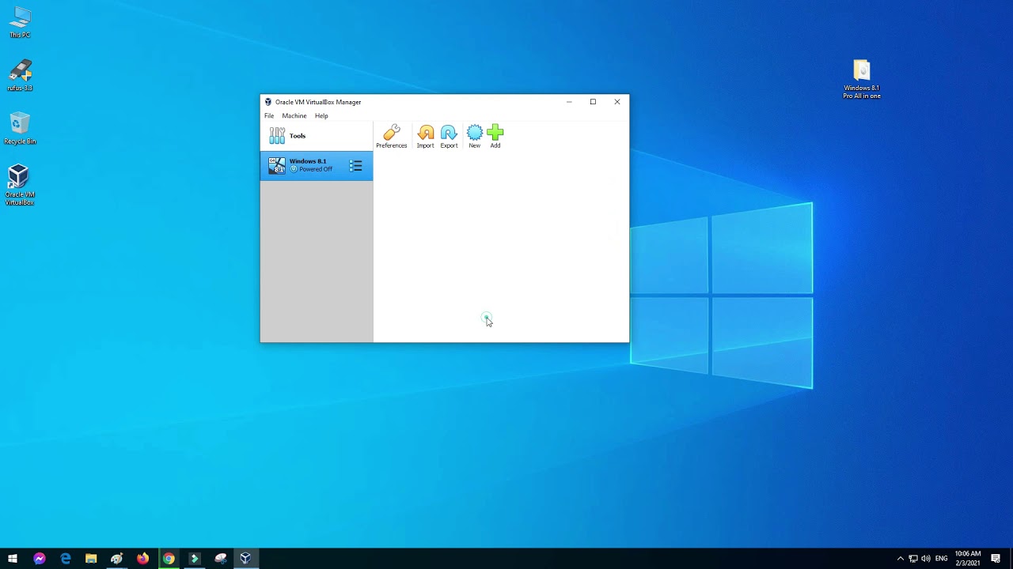The width and height of the screenshot is (1013, 569).
Task: Open the Windows 8.1 machine tools menu icon
Action: point(356,166)
